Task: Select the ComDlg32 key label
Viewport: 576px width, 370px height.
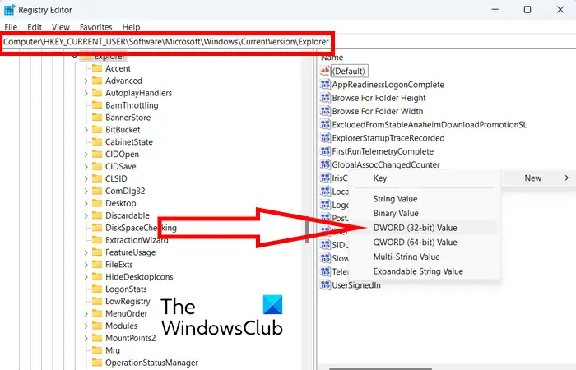Action: [125, 191]
